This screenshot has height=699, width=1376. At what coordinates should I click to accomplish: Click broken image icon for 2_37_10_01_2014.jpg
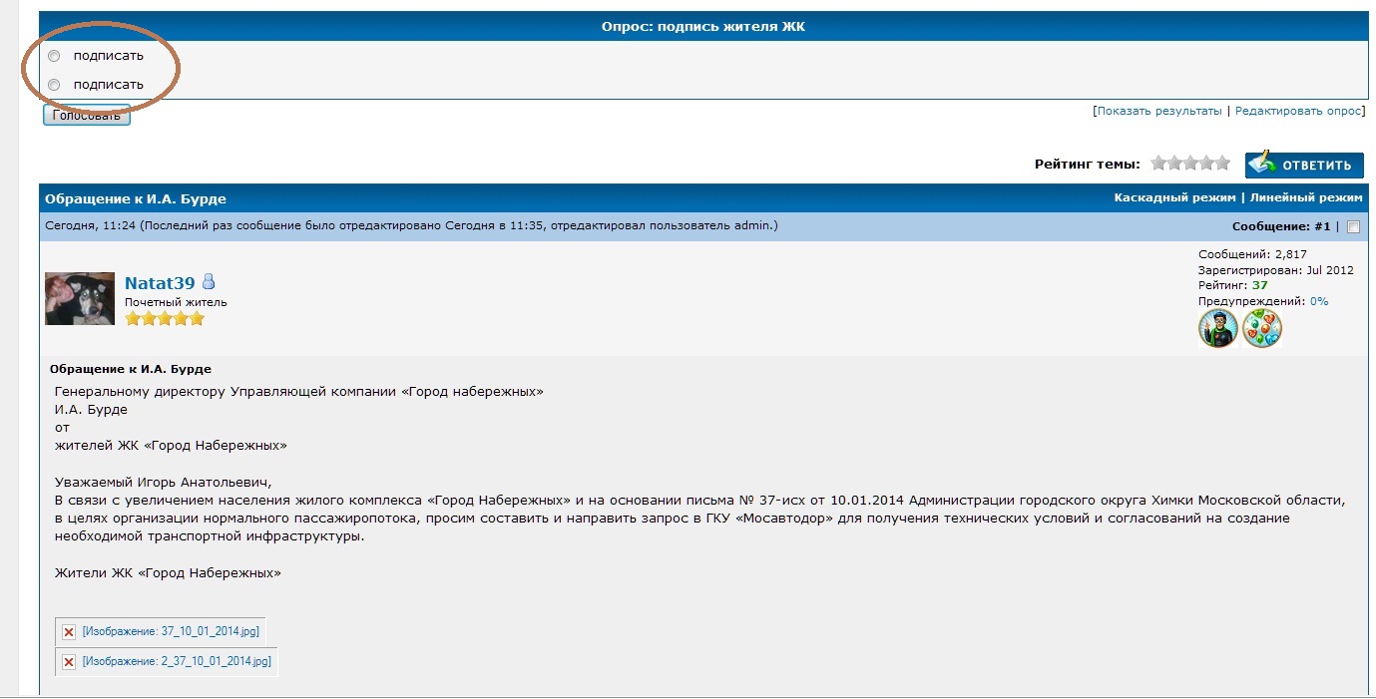(x=69, y=662)
